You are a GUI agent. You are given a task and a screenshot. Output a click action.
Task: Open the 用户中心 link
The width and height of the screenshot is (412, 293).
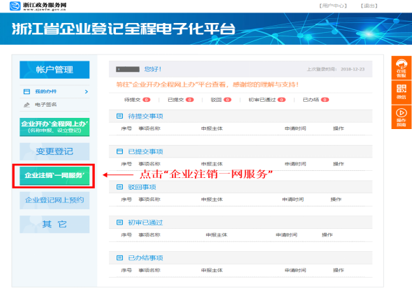click(333, 6)
